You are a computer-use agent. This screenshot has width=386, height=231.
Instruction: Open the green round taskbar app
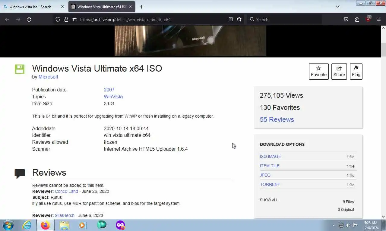tap(102, 225)
